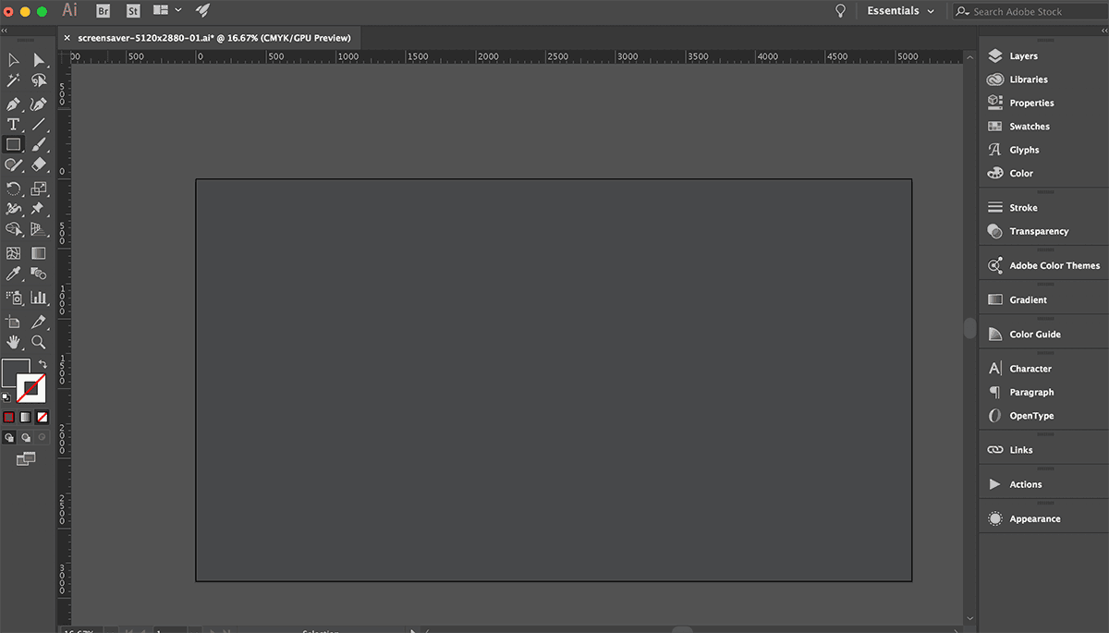Open Adobe Bridge via Br icon
This screenshot has width=1109, height=633.
tap(104, 11)
